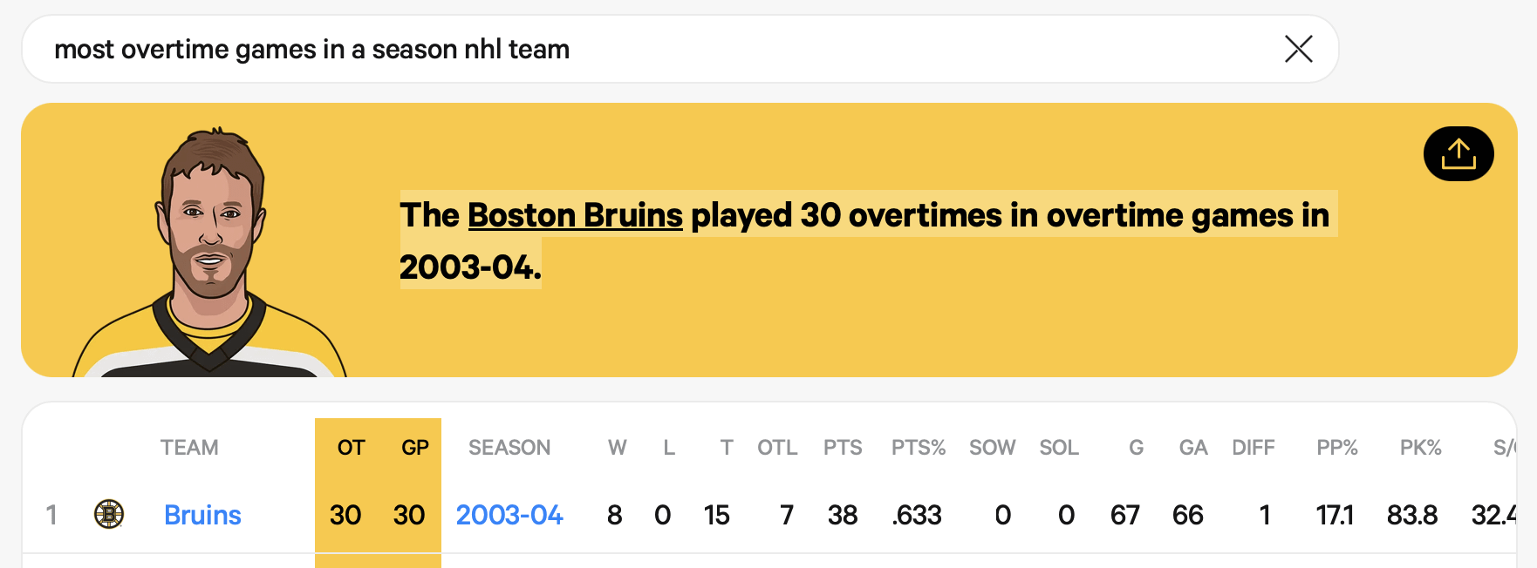Click inside the search query field
Viewport: 1537px width, 568px height.
coord(611,50)
